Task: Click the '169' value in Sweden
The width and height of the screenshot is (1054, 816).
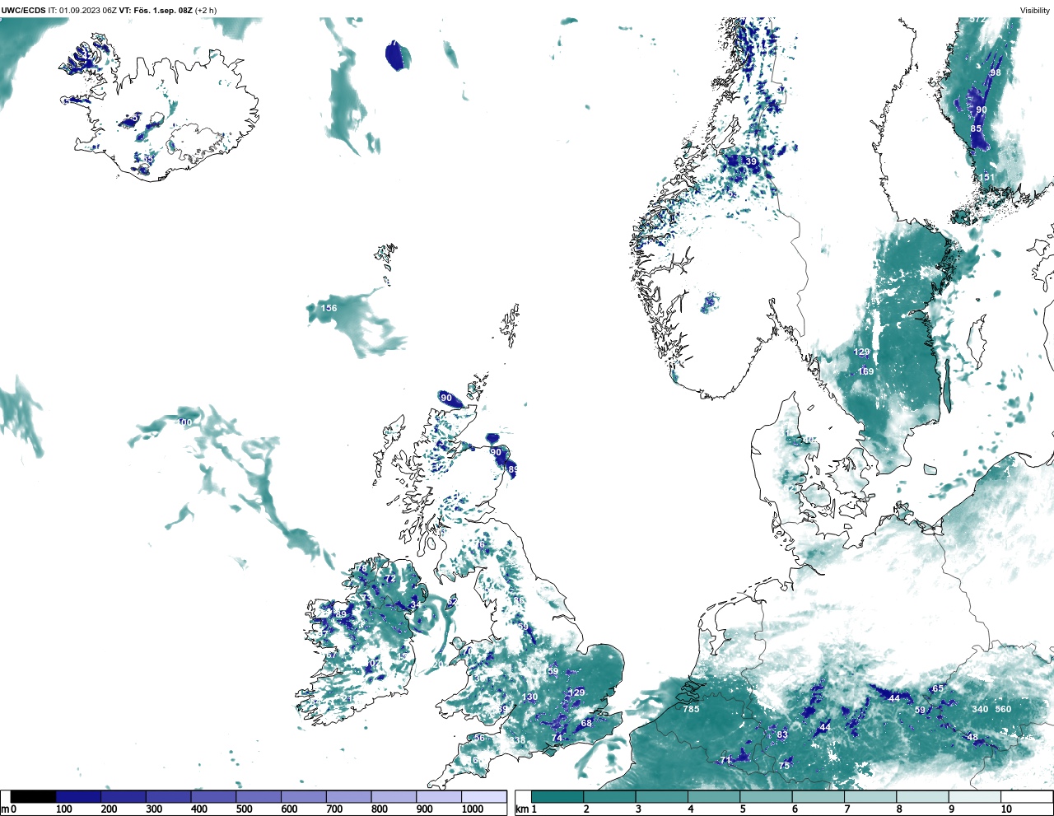Action: (865, 372)
